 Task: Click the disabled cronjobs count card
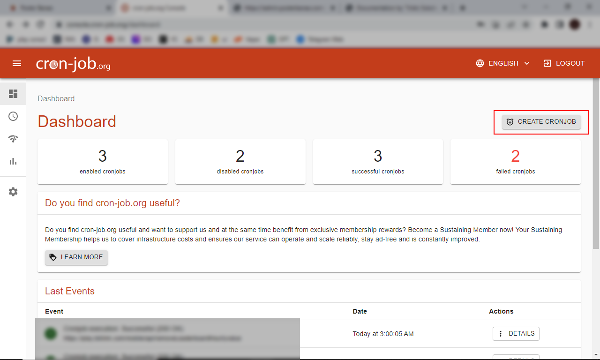(x=240, y=162)
